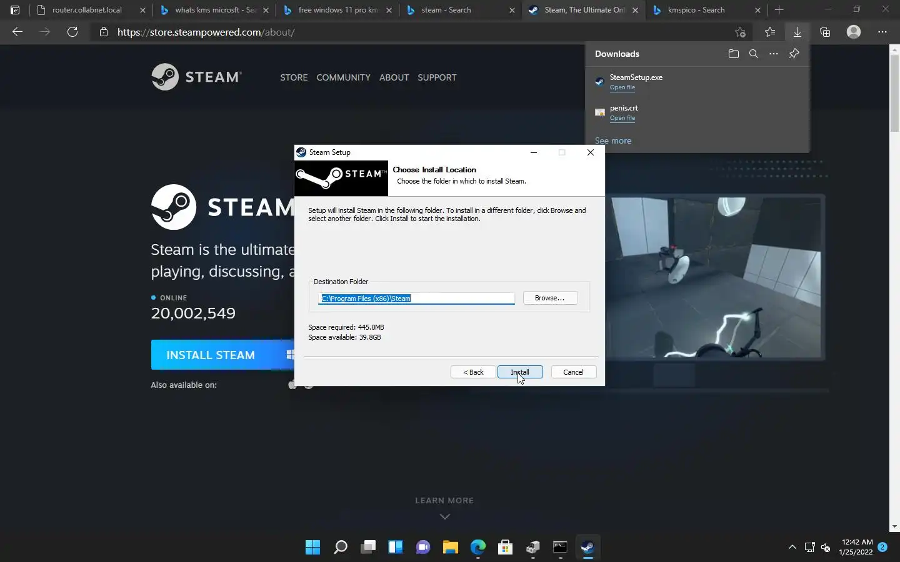900x562 pixels.
Task: Open Widgets on taskbar
Action: point(395,548)
